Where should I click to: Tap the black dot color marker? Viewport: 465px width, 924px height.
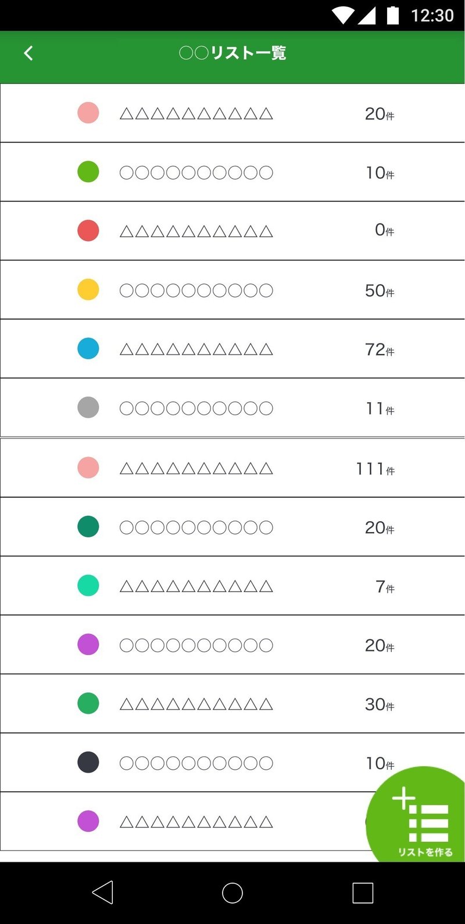[88, 762]
